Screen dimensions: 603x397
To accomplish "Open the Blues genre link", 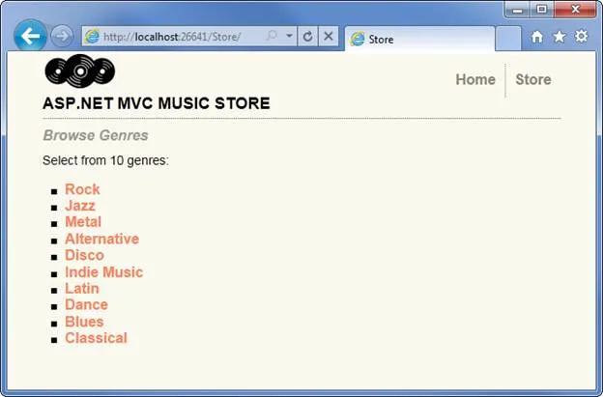I will click(84, 322).
